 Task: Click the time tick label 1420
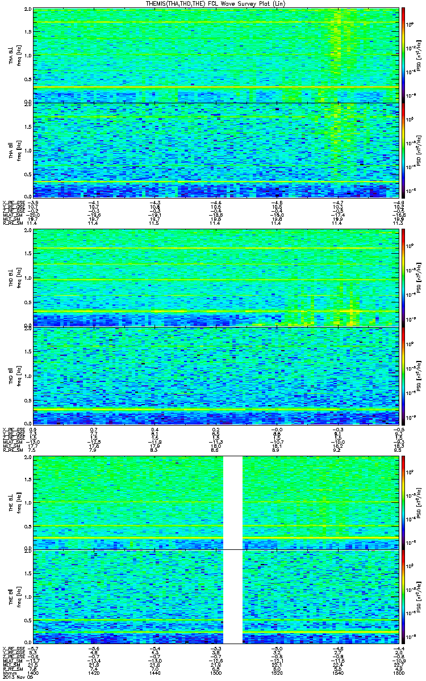(x=94, y=672)
